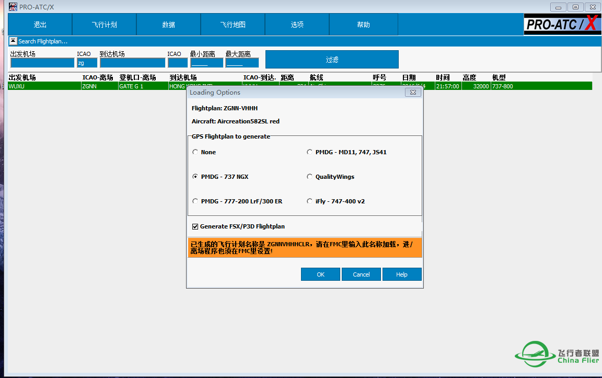Viewport: 602px width, 378px height.
Task: Sort by 时间 column header
Action: point(443,77)
